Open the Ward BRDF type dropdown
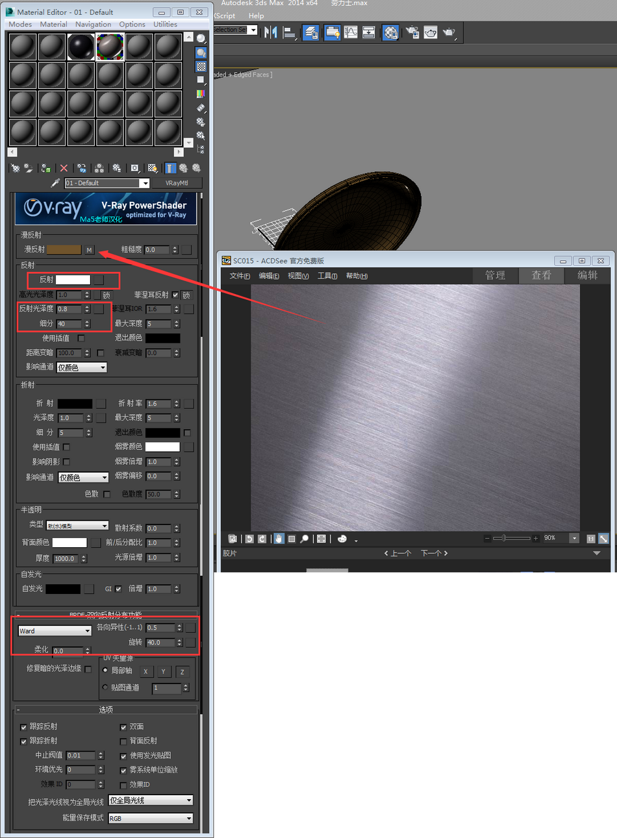This screenshot has height=838, width=617. pyautogui.click(x=55, y=631)
